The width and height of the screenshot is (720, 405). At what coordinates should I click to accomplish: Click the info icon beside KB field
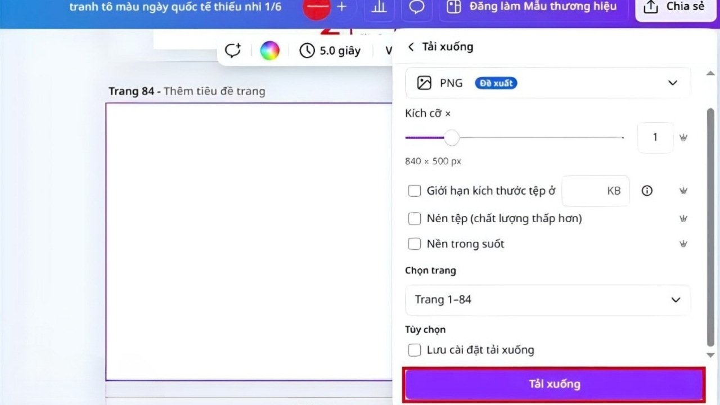[x=647, y=191]
